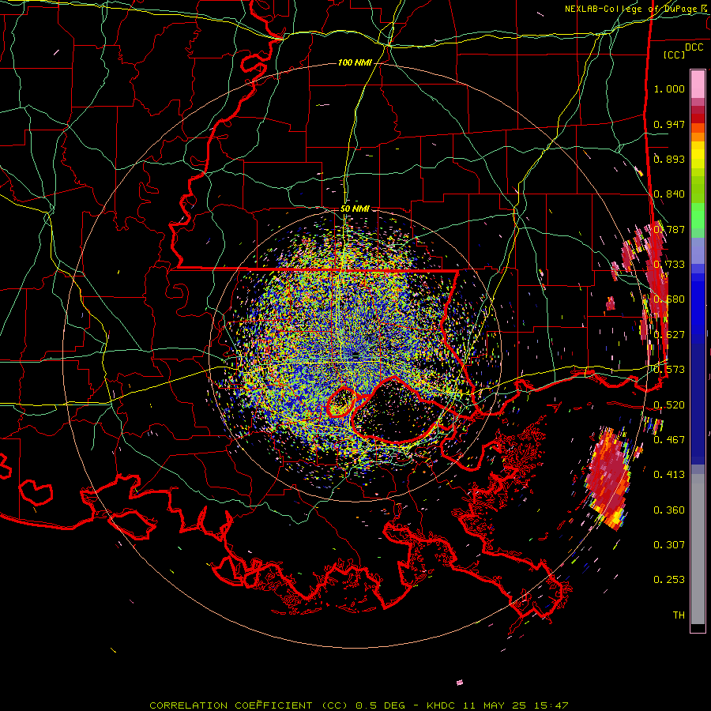Select the 0.840 legend value
The height and width of the screenshot is (711, 711).
point(669,194)
